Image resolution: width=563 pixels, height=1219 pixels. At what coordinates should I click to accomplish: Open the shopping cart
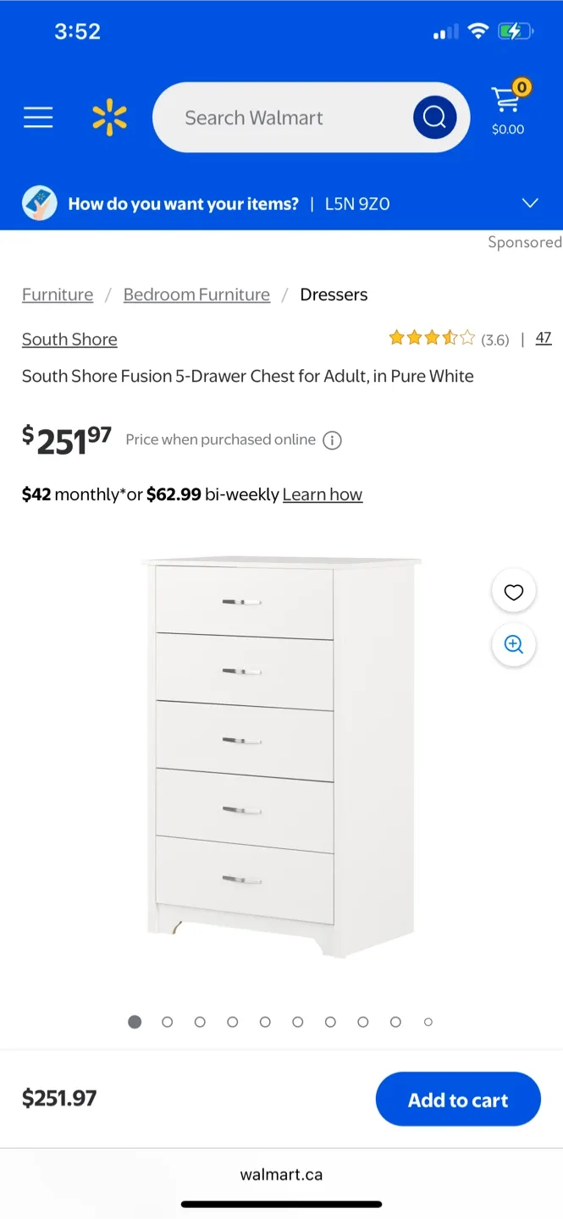click(x=506, y=103)
